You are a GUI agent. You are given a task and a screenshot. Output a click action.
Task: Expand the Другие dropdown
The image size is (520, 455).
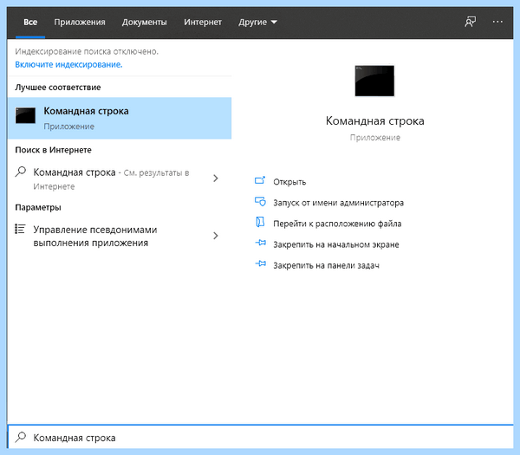[257, 23]
